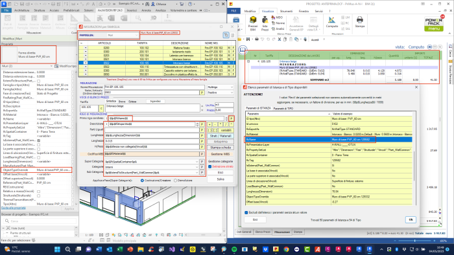This screenshot has width=454, height=255.
Task: Toggle ExtendToStructure checkbox in Properties panel
Action: point(38,81)
